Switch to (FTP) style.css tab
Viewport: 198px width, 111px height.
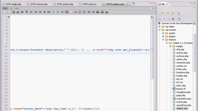(90, 4)
